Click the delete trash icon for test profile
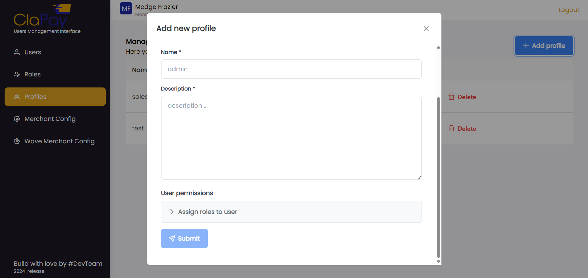The height and width of the screenshot is (278, 588). [x=451, y=128]
